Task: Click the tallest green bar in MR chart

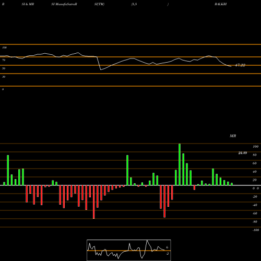Action: (x=180, y=164)
